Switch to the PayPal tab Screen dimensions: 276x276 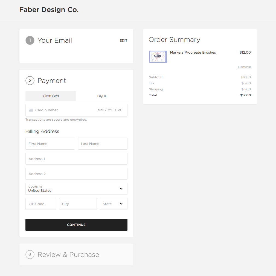point(102,96)
